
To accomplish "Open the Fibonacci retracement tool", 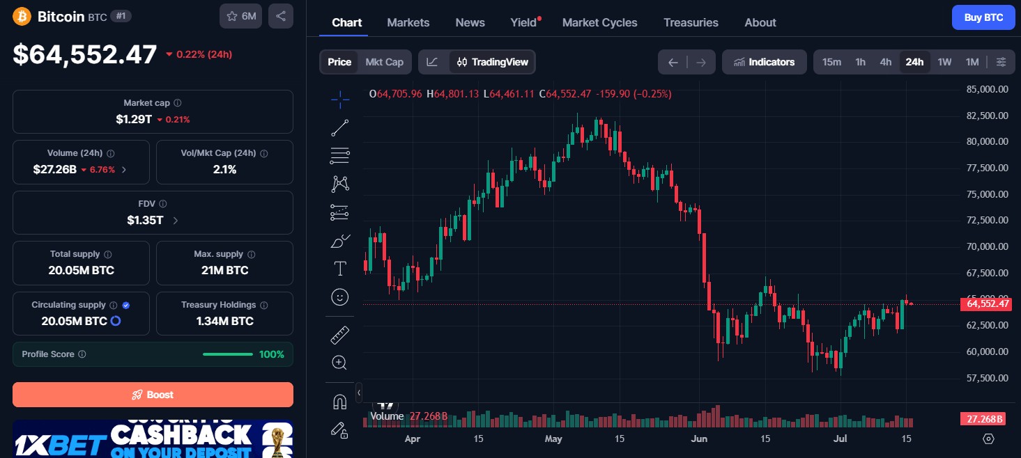I will [340, 156].
